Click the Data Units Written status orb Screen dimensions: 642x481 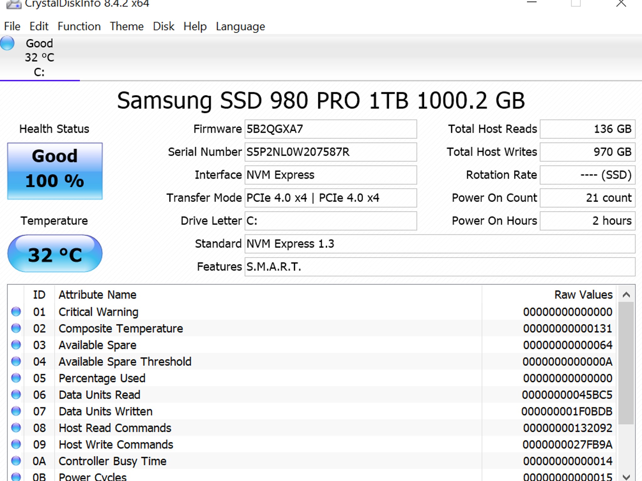point(16,411)
